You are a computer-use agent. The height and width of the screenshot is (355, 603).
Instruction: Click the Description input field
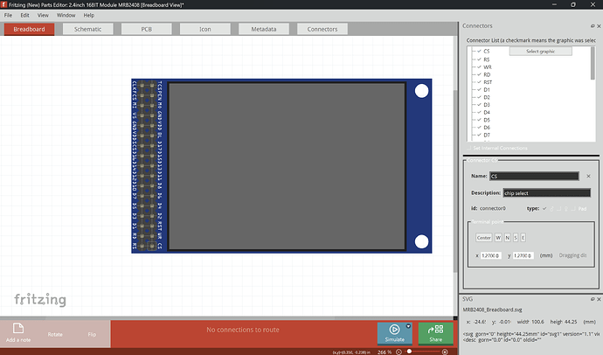point(546,193)
